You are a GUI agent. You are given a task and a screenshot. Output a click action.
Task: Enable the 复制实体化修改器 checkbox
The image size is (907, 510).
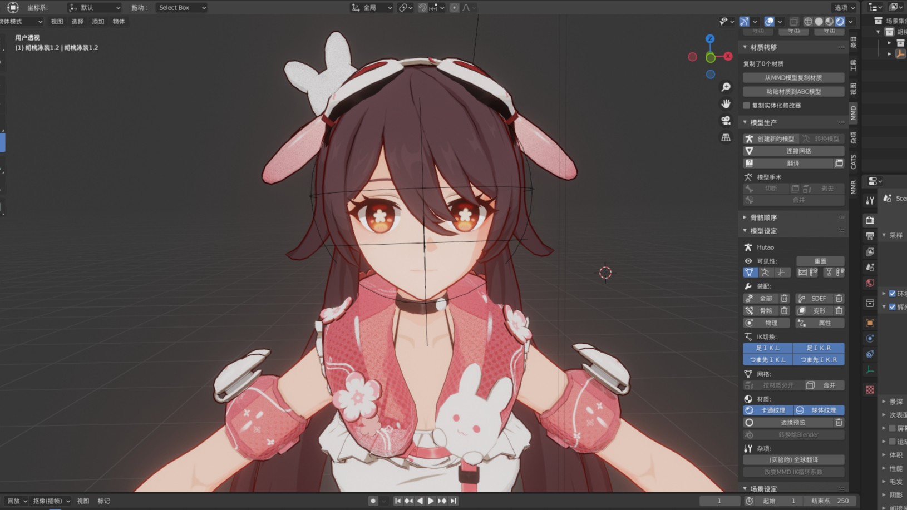point(747,106)
